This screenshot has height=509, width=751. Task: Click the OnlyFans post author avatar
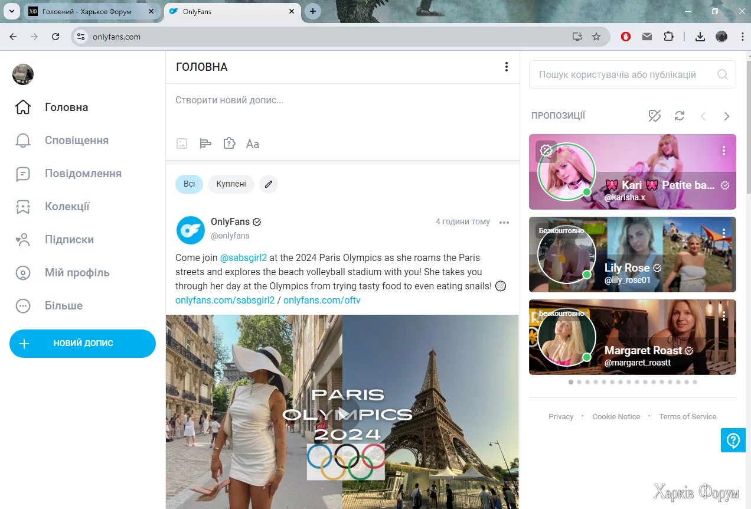[190, 230]
